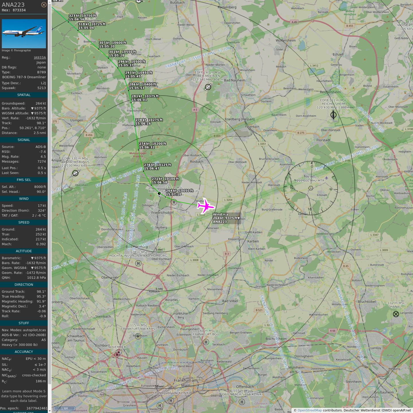Select the Anspach/Taunus EDFA airfield icon

click(x=75, y=173)
